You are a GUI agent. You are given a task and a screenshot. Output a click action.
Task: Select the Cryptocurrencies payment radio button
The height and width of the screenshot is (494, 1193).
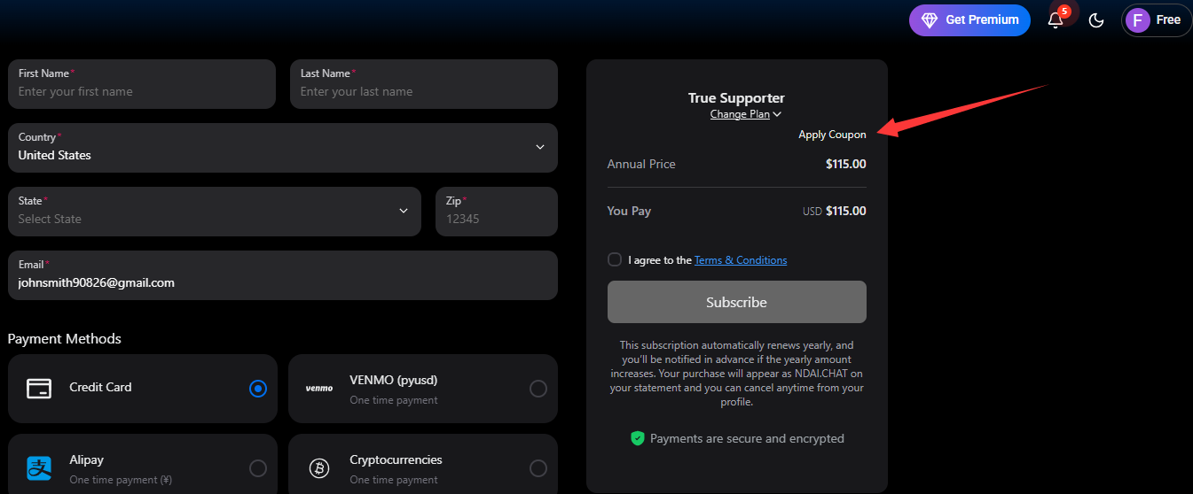point(538,468)
